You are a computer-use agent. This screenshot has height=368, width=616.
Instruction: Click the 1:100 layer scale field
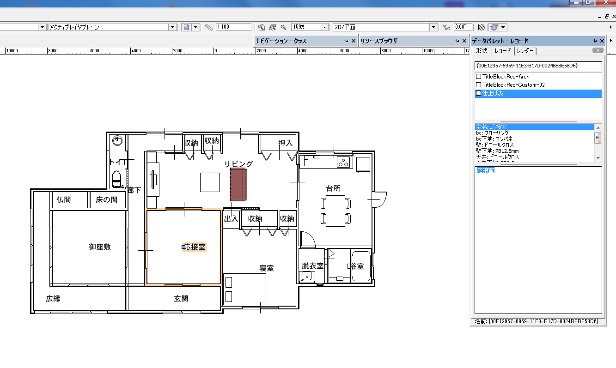click(x=233, y=27)
